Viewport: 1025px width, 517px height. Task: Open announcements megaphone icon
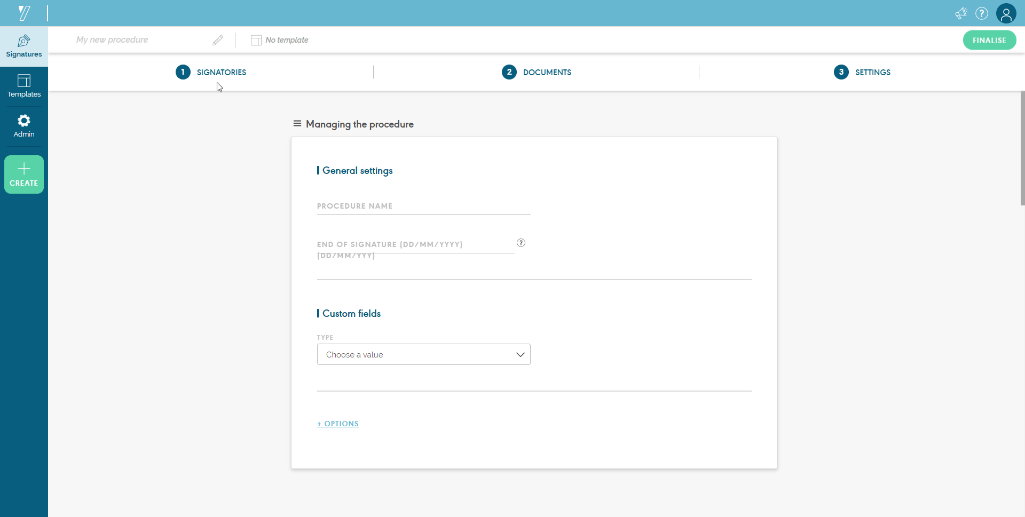(961, 13)
